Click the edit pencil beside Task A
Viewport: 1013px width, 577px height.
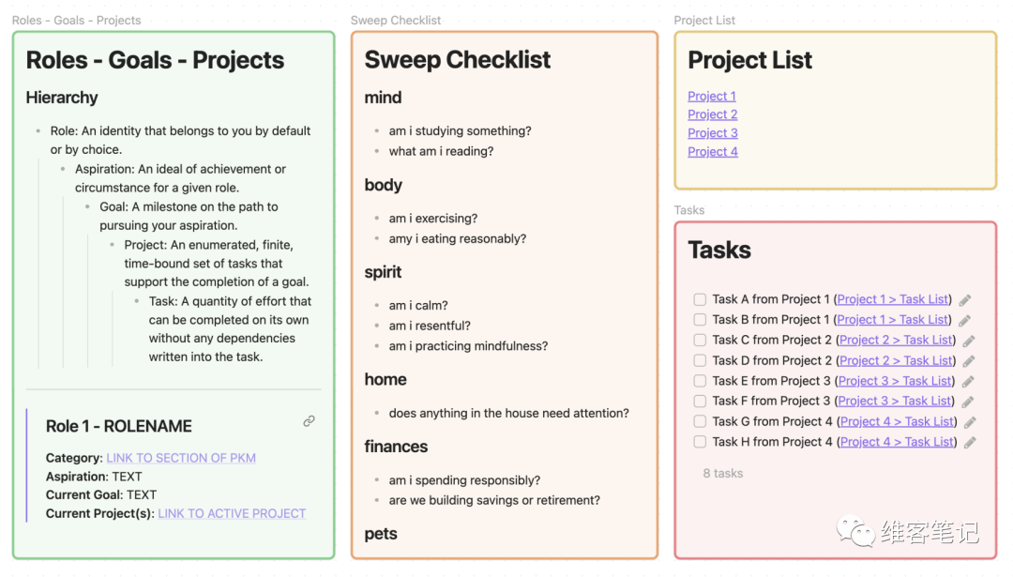point(965,300)
